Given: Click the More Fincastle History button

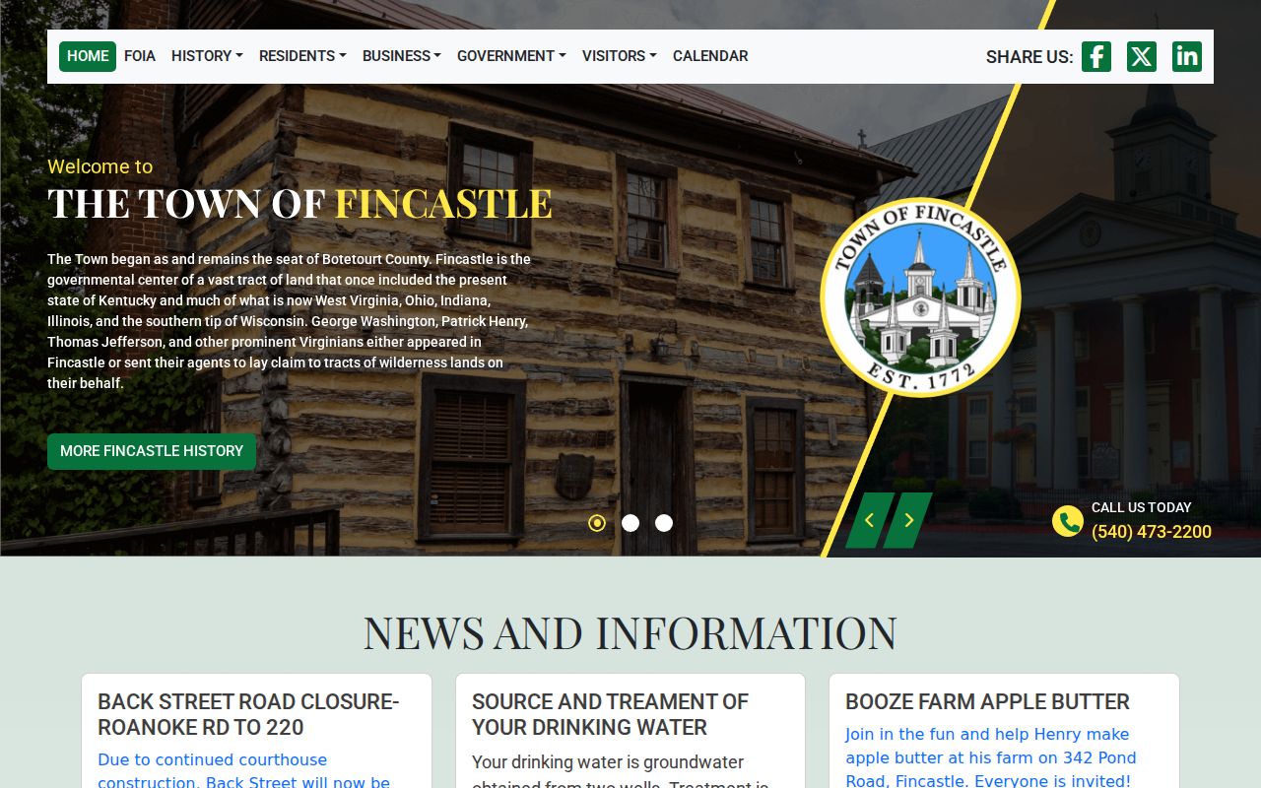Looking at the screenshot, I should click(152, 451).
